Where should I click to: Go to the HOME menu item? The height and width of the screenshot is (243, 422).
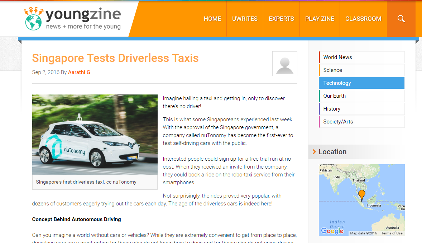(x=212, y=19)
